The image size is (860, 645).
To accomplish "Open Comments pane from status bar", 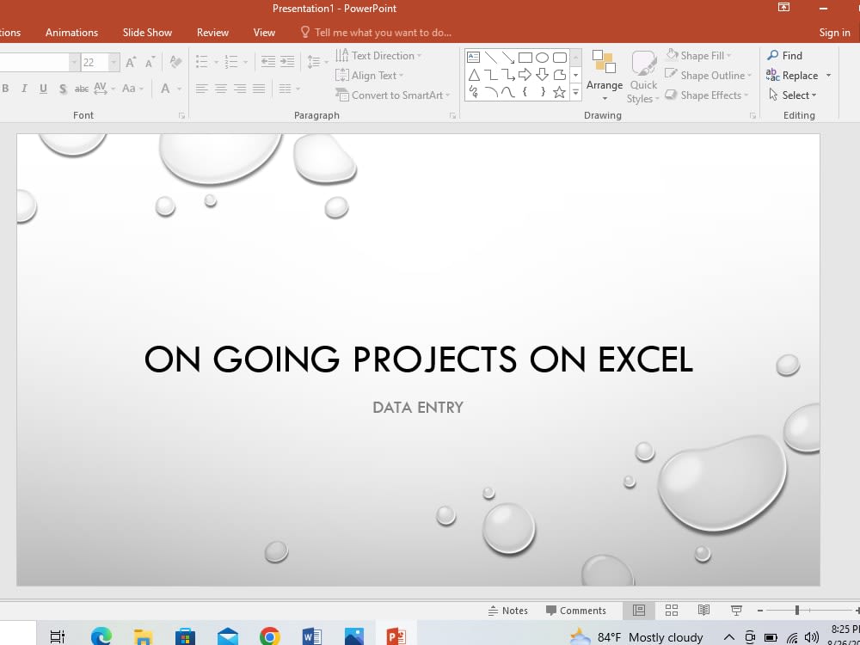I will 576,611.
